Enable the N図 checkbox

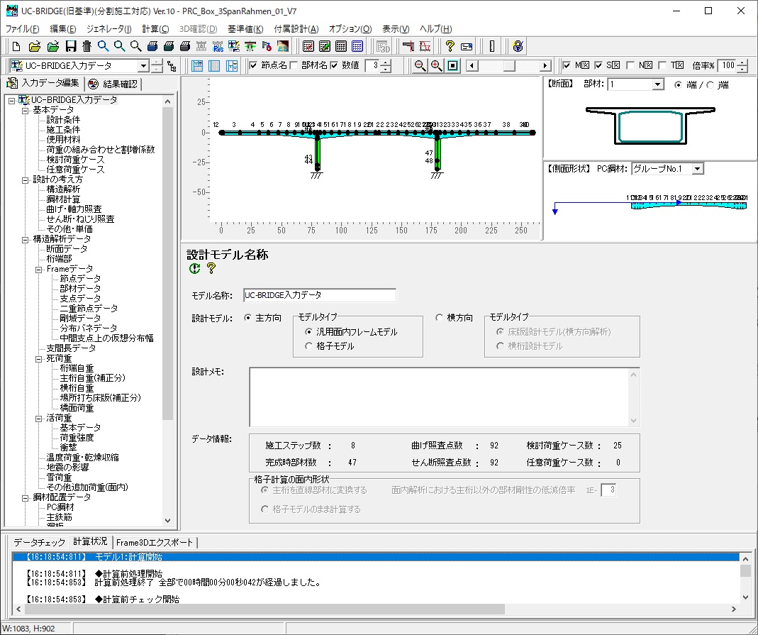(x=630, y=65)
